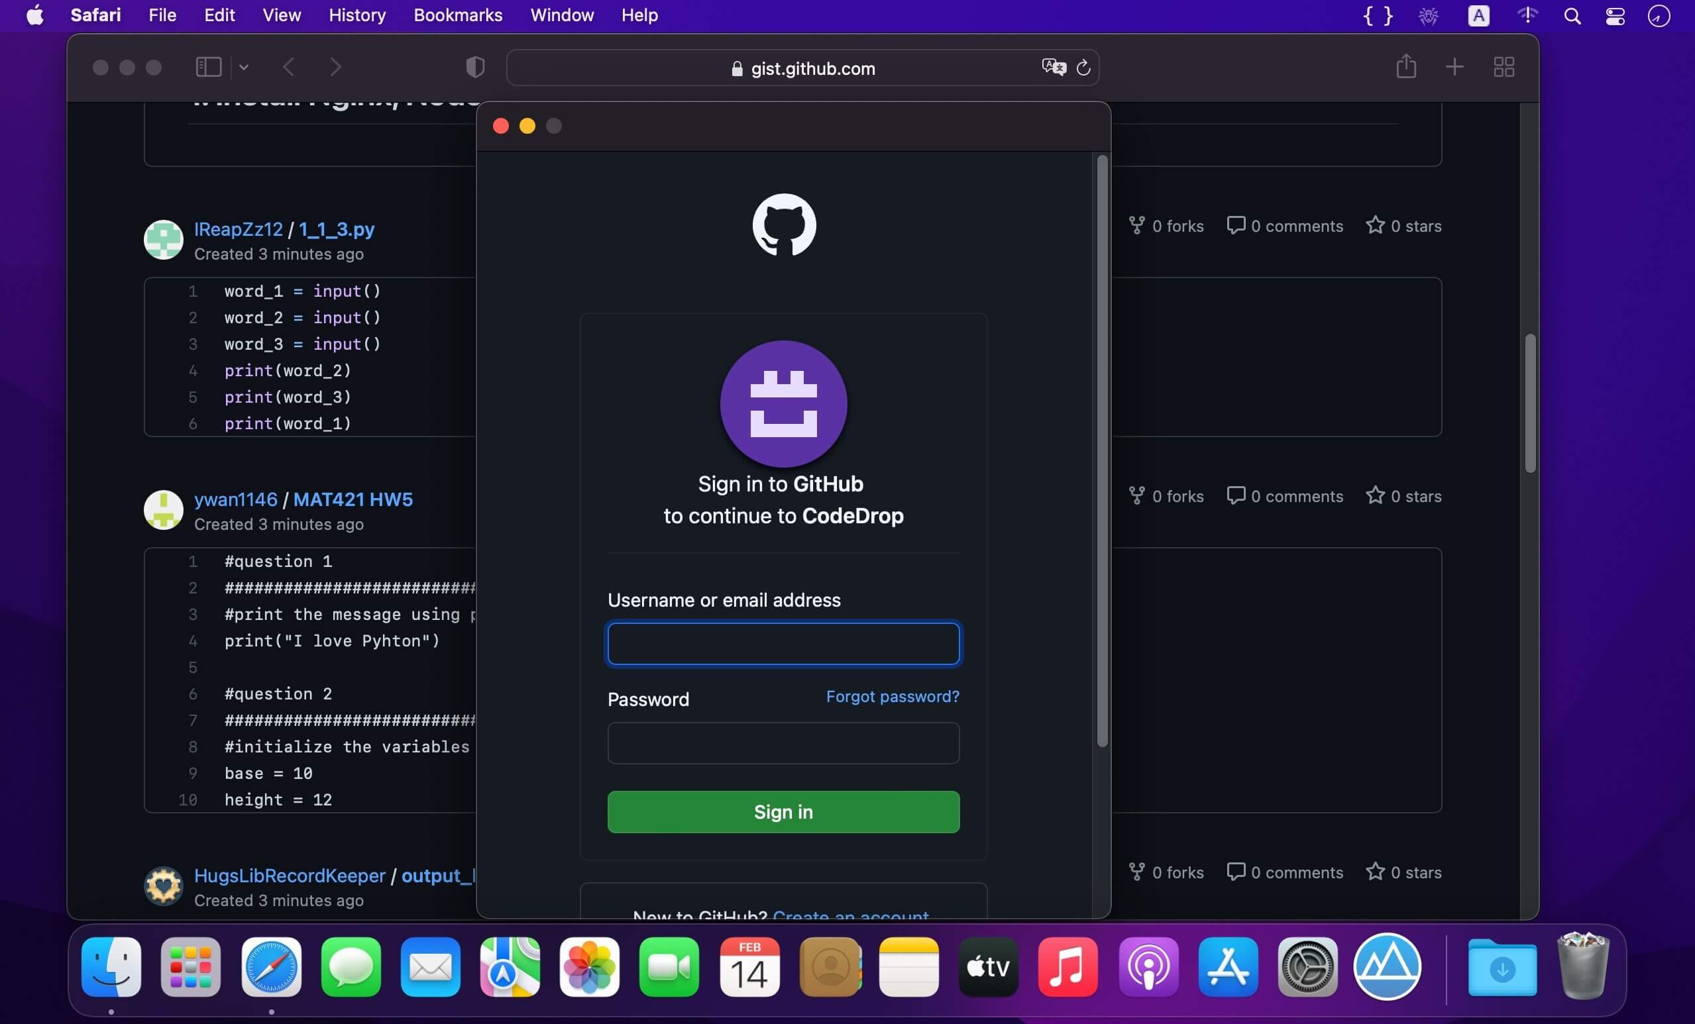
Task: Click 0 comments on the 1_1_3.py gist
Action: (x=1285, y=226)
